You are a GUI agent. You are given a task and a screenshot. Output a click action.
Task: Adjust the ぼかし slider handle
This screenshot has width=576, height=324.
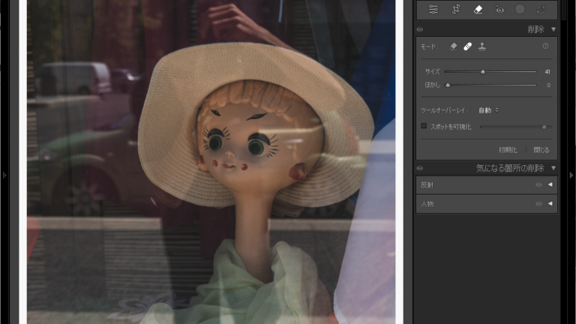448,85
